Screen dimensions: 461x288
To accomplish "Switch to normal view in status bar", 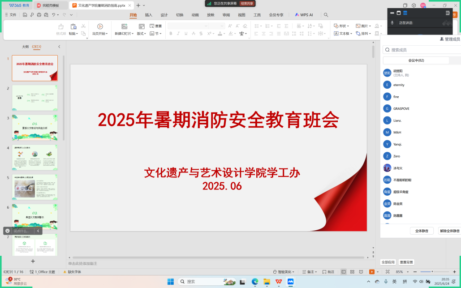I will coord(343,272).
